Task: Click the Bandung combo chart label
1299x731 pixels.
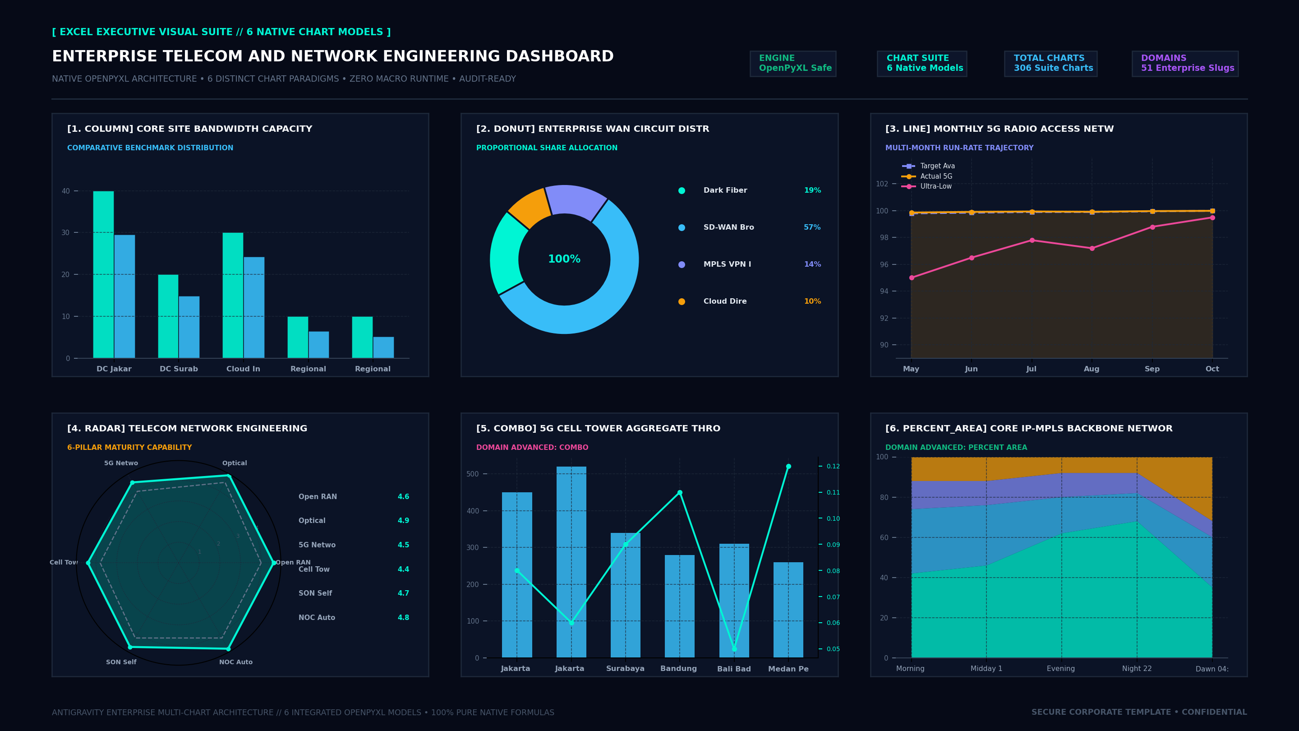Action: [x=679, y=668]
